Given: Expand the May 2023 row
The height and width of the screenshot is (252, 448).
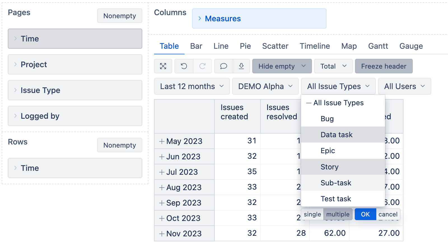Looking at the screenshot, I should pos(162,141).
